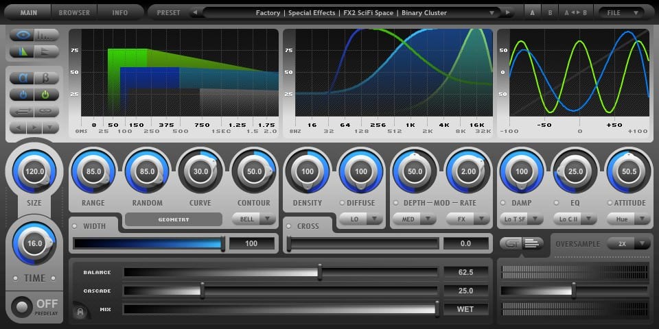This screenshot has height=329, width=659.
Task: Enable the Cross radio indicator
Action: [x=289, y=226]
